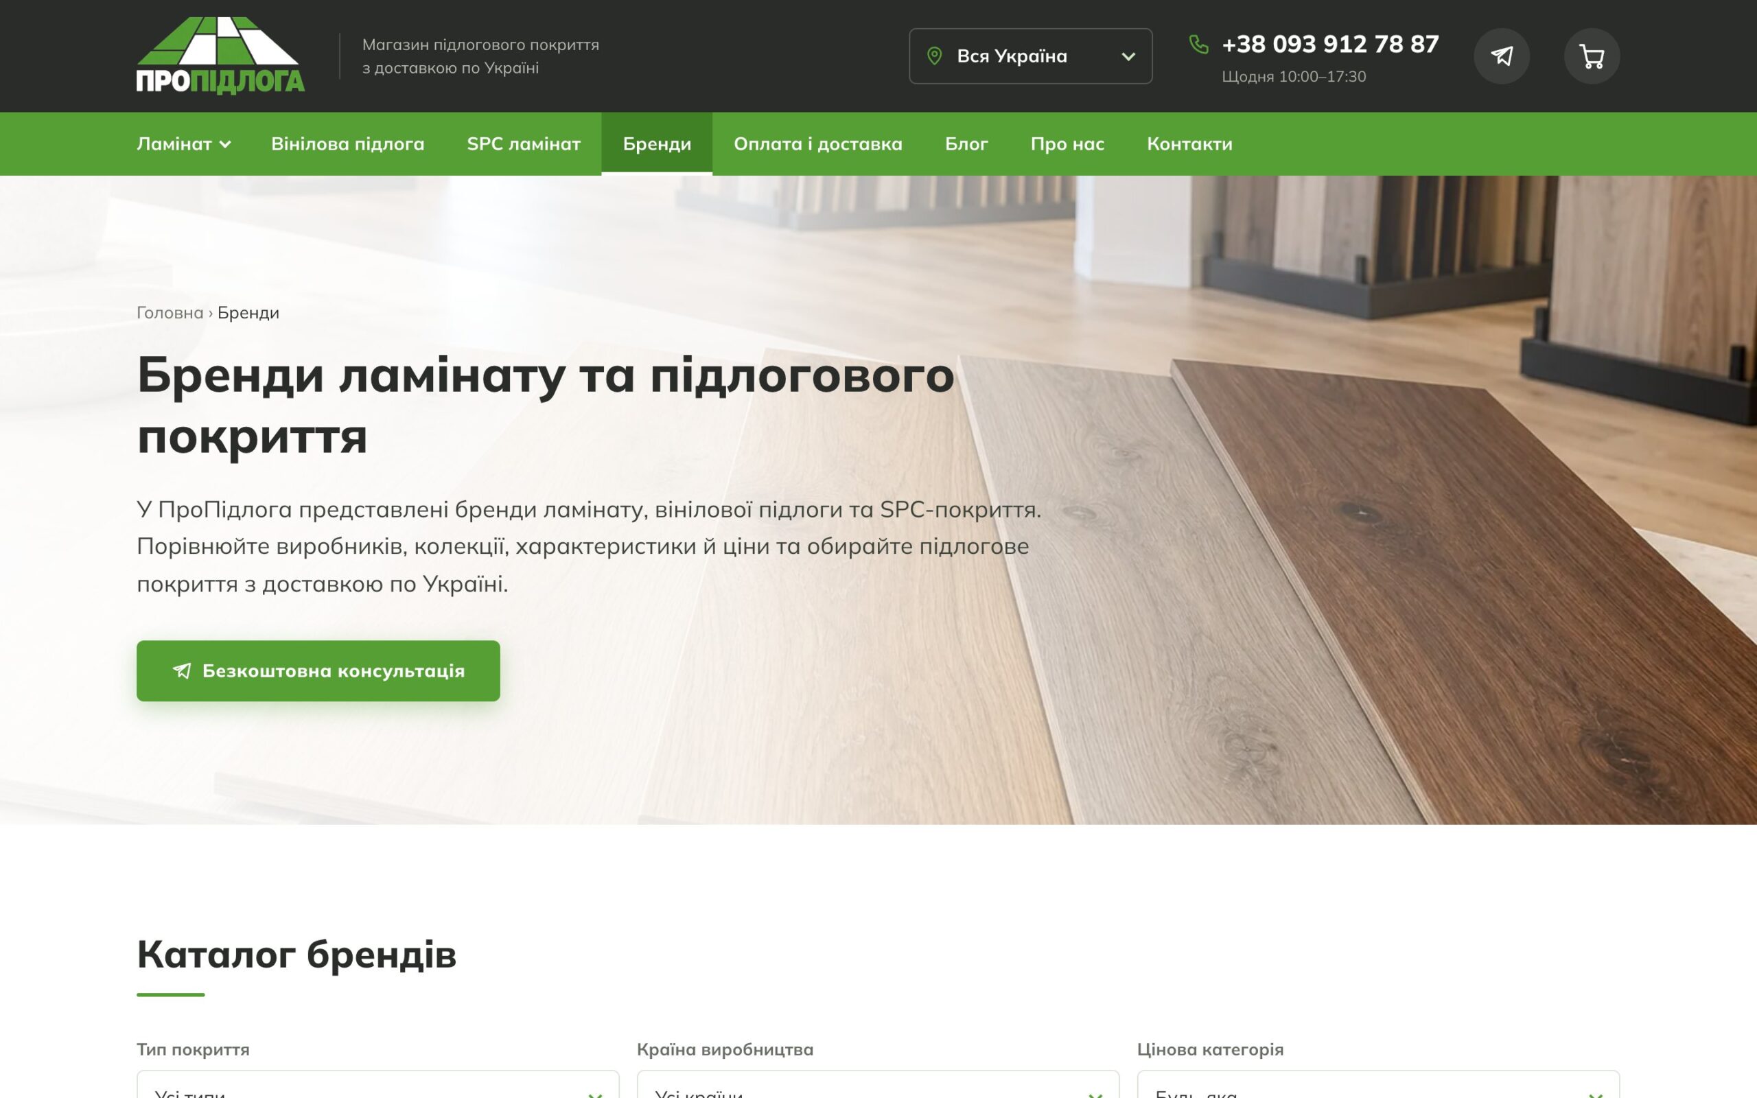Click the location pin icon
The width and height of the screenshot is (1757, 1098).
pos(934,56)
